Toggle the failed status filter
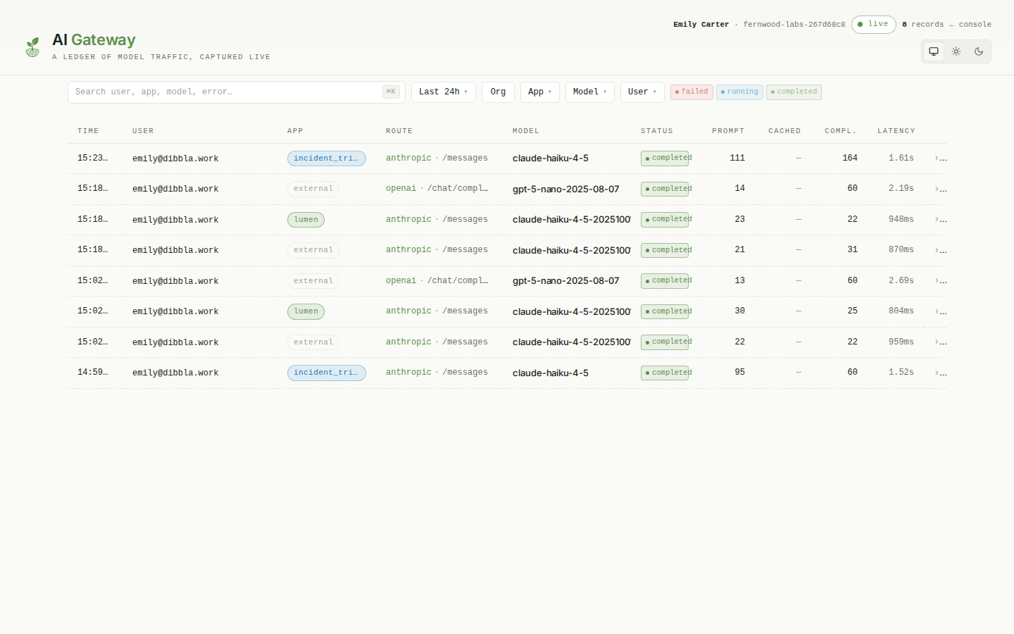 click(x=691, y=92)
